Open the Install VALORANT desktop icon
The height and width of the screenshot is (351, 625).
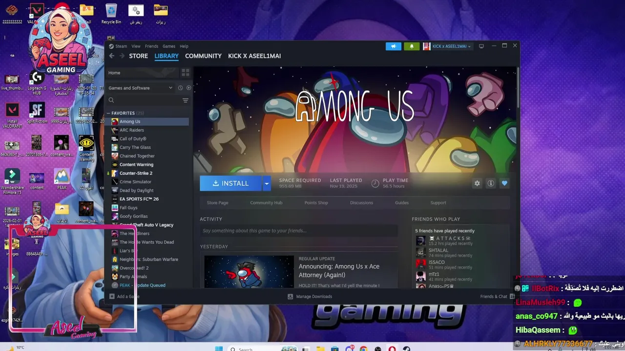coord(12,114)
